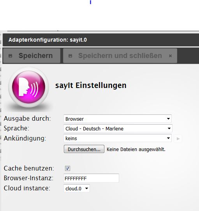Image resolution: width=199 pixels, height=211 pixels.
Task: Click the horizontal scrollbar above the dialog
Action: (103, 31)
